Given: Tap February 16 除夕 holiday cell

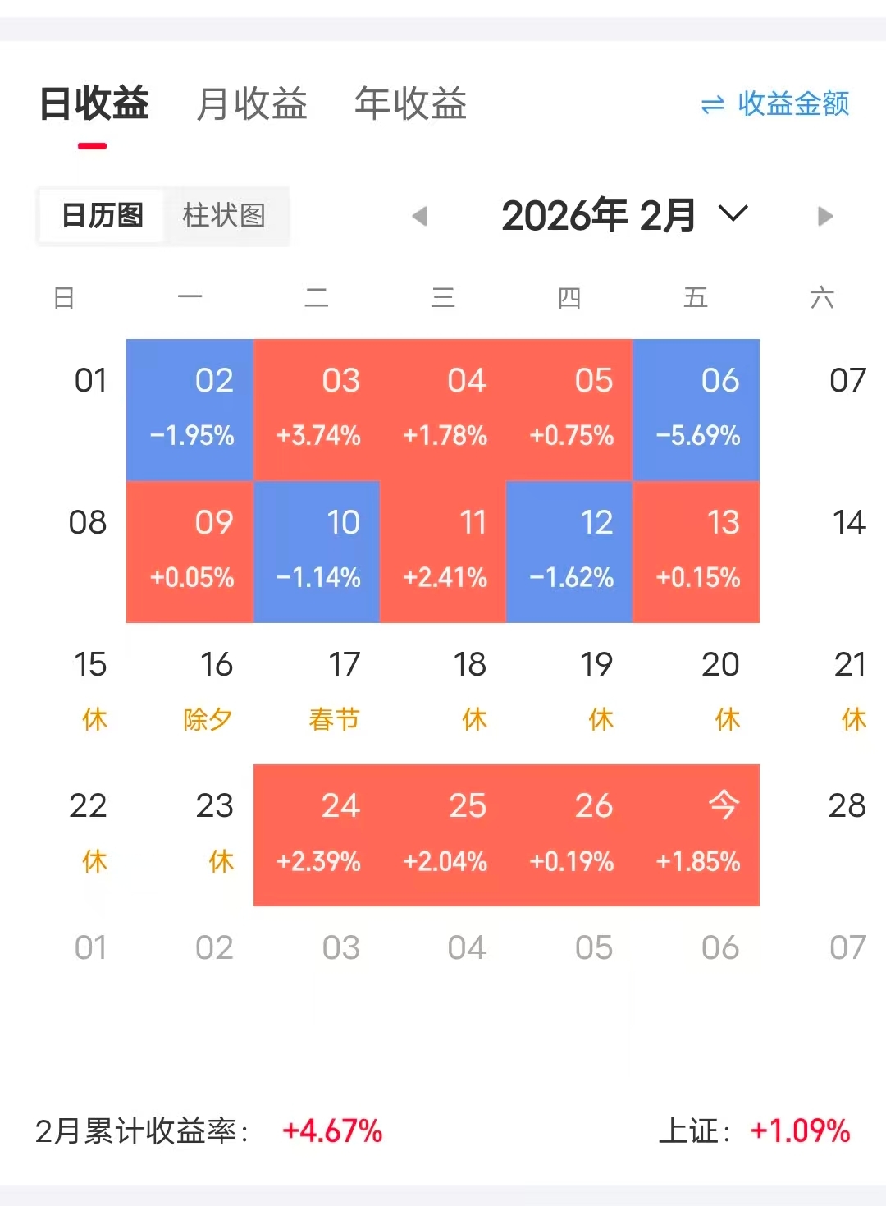Looking at the screenshot, I should click(190, 693).
